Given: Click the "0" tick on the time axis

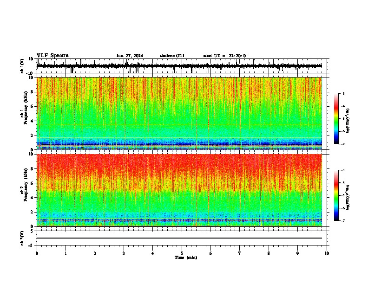Looking at the screenshot, I should coord(37,253).
